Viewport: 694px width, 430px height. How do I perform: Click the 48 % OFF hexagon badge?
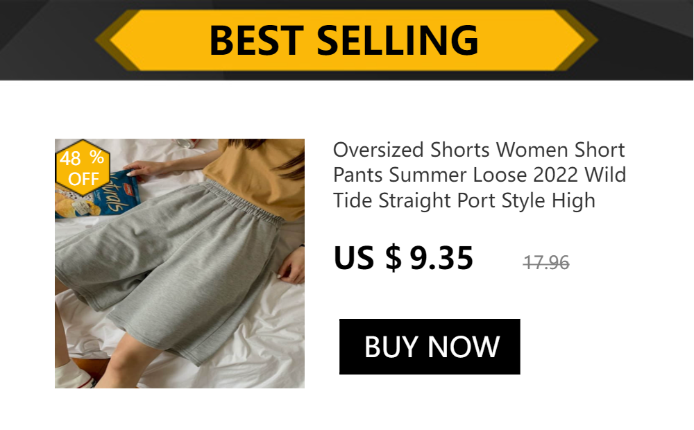tap(83, 168)
